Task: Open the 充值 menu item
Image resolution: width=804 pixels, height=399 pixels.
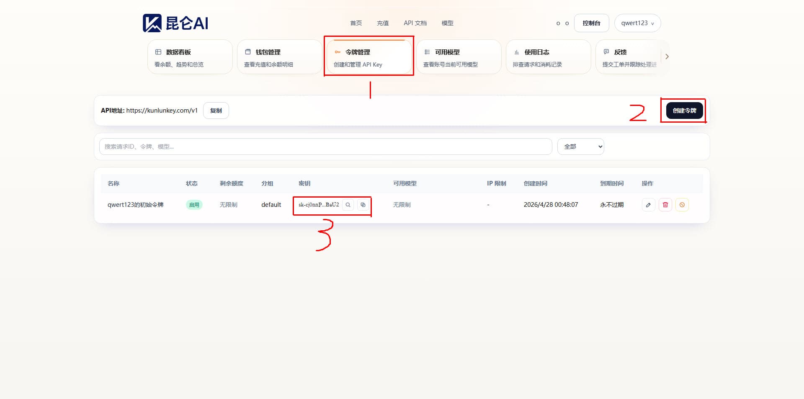Action: 382,23
